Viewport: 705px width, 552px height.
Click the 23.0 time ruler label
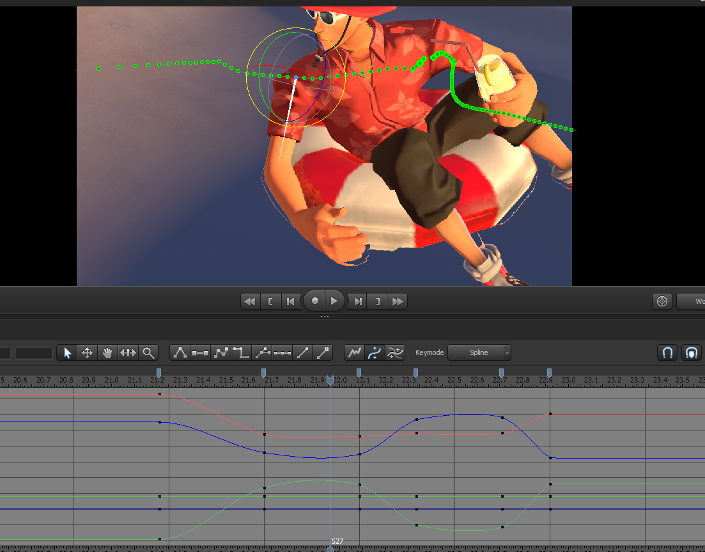pyautogui.click(x=568, y=380)
